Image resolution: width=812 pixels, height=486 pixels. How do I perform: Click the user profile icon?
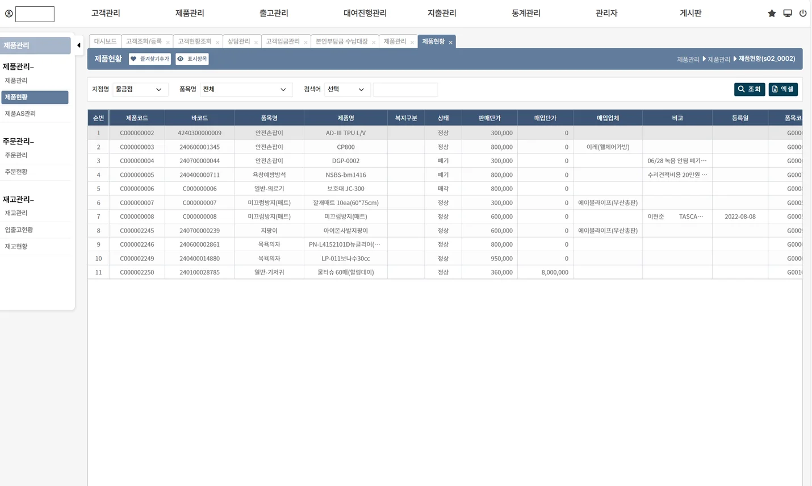coord(9,14)
